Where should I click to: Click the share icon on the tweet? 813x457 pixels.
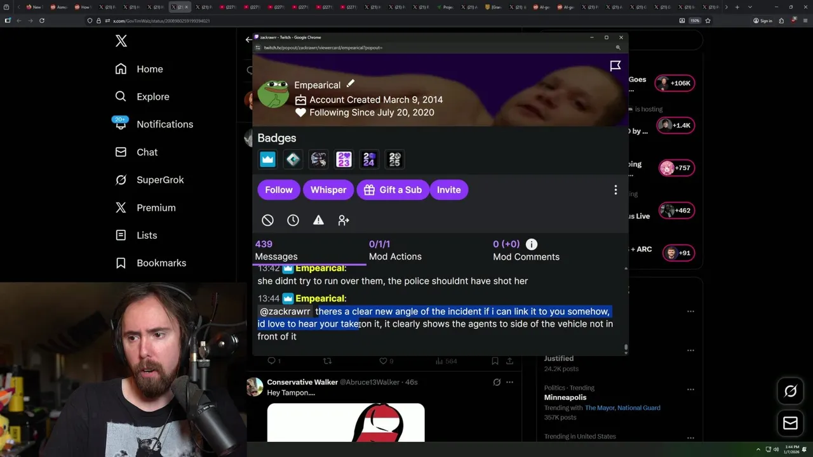coord(509,361)
